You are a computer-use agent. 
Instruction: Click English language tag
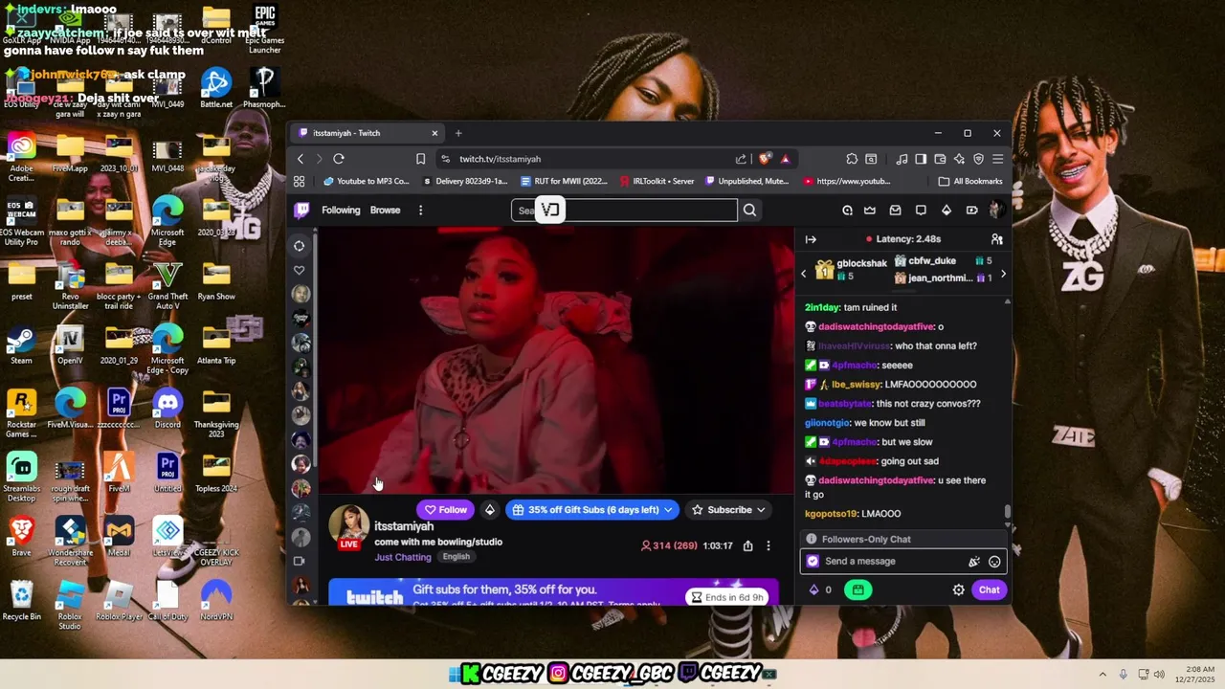(457, 557)
